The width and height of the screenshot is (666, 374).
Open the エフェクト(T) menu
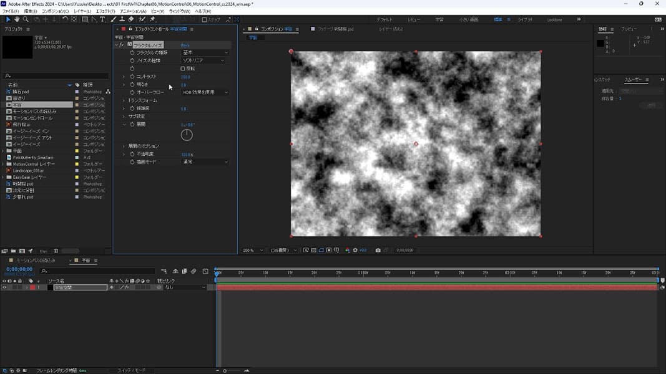(x=105, y=11)
